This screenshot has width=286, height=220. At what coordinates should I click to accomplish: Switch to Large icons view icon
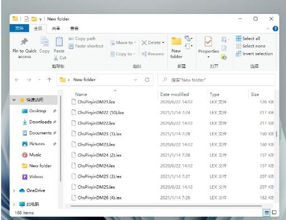coord(274,213)
